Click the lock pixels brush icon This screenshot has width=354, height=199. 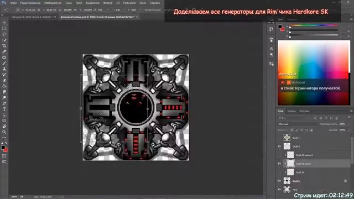pos(297,130)
